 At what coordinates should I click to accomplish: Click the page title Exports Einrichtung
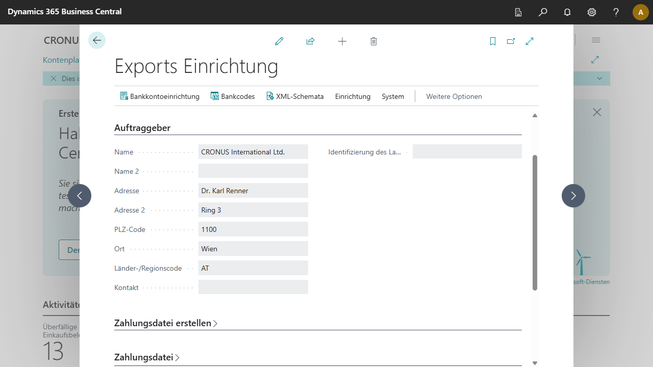click(196, 66)
